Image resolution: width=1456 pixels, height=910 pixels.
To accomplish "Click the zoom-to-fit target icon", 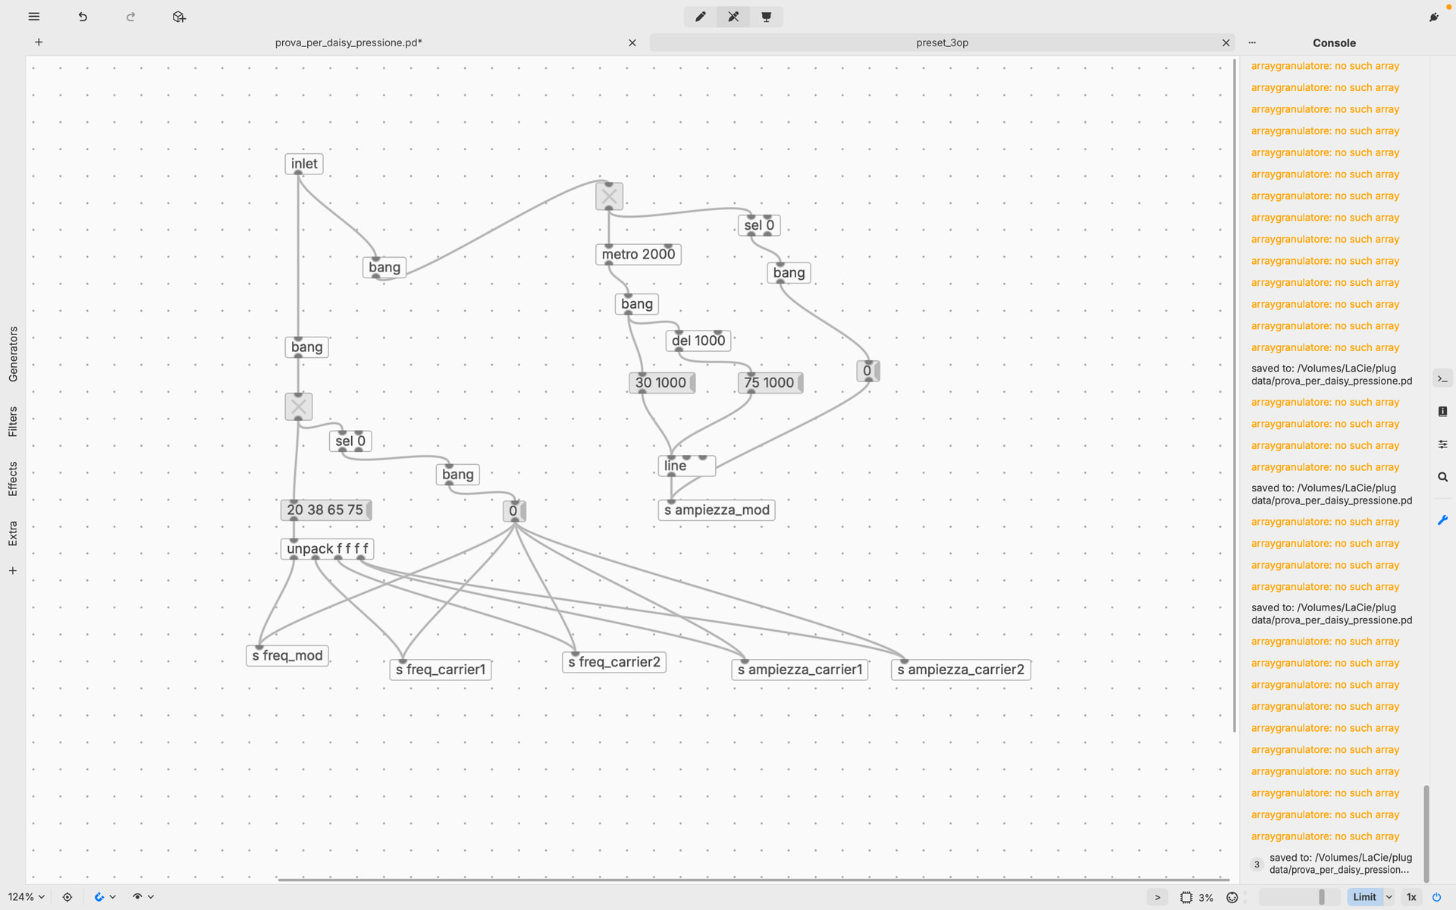I will 67,897.
